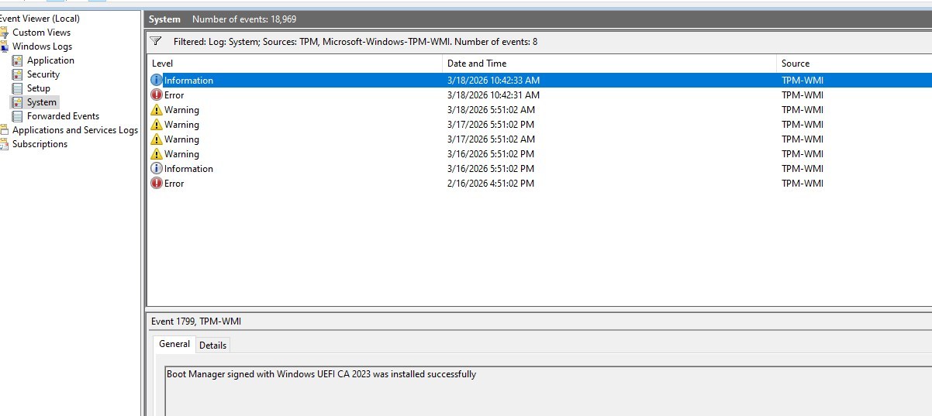Click the filter funnel icon

156,41
